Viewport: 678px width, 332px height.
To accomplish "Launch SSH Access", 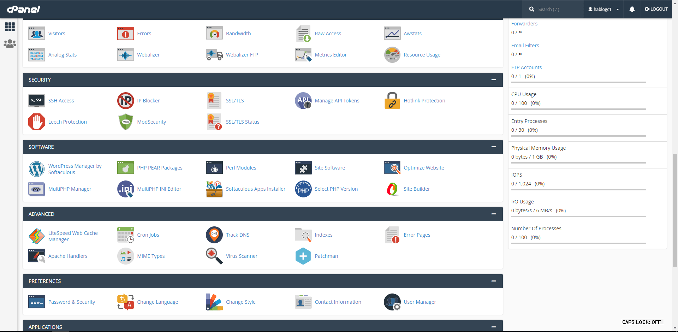I will click(x=61, y=100).
